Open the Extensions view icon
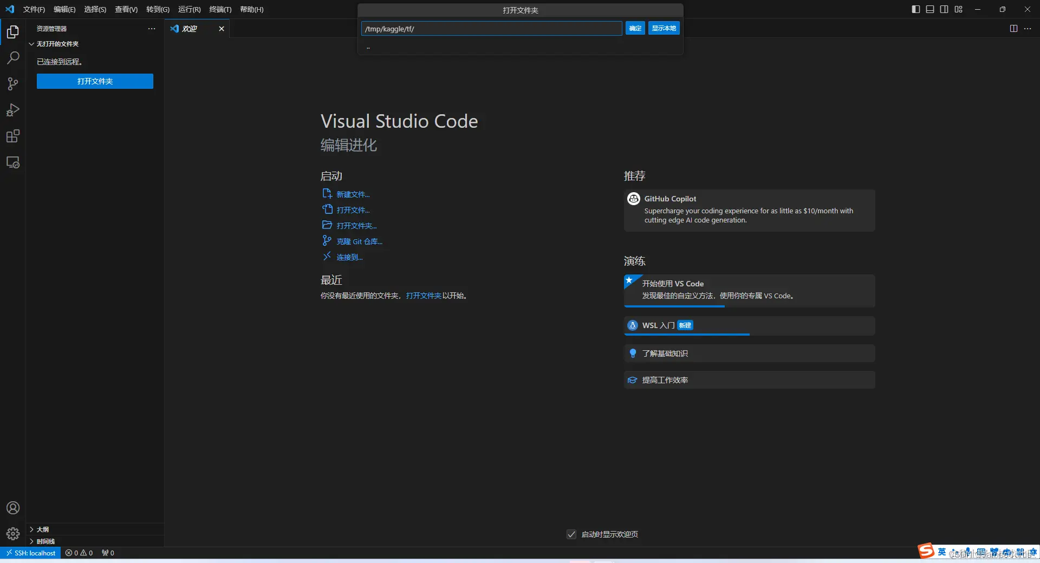The height and width of the screenshot is (563, 1040). 13,136
